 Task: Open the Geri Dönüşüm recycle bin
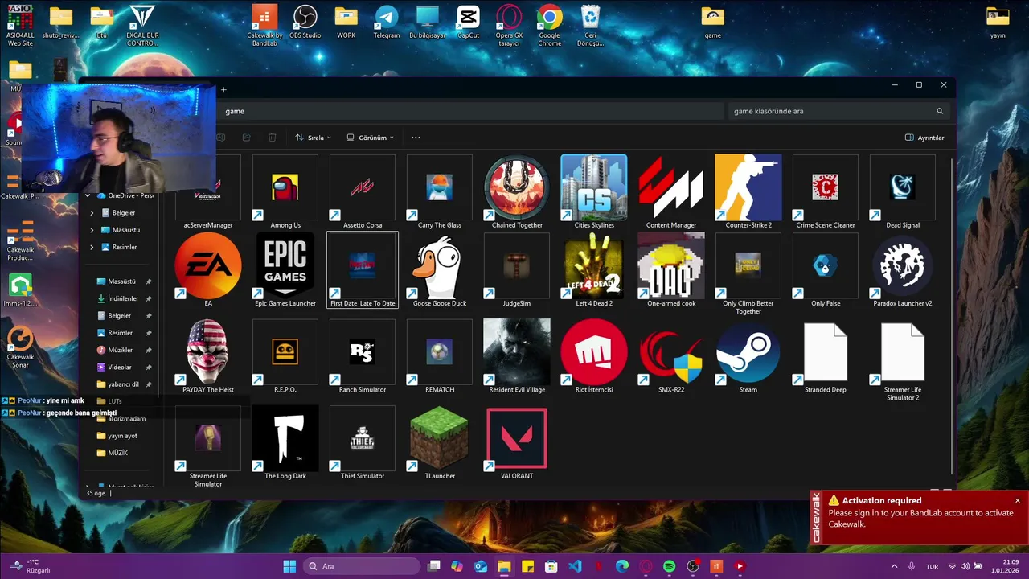591,27
